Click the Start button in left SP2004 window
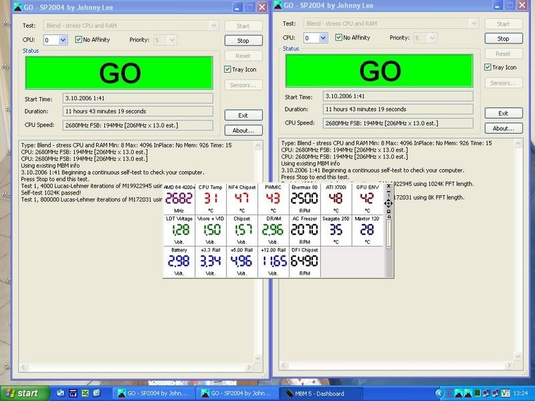Image resolution: width=535 pixels, height=401 pixels. pos(243,26)
